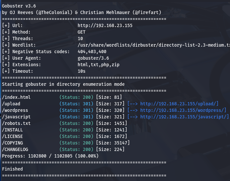
Task: Open the wordpress redirect URL link
Action: (182, 110)
